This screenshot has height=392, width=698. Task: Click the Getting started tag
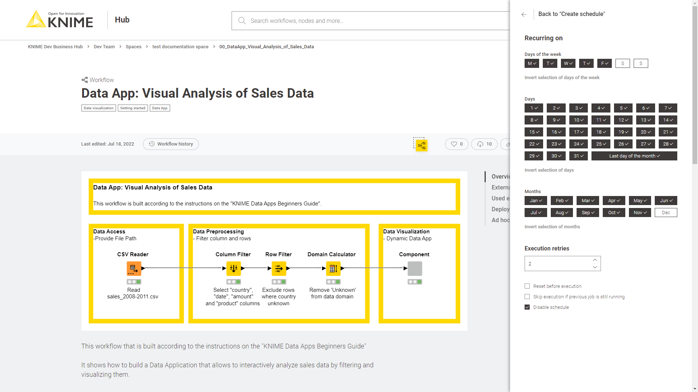133,108
